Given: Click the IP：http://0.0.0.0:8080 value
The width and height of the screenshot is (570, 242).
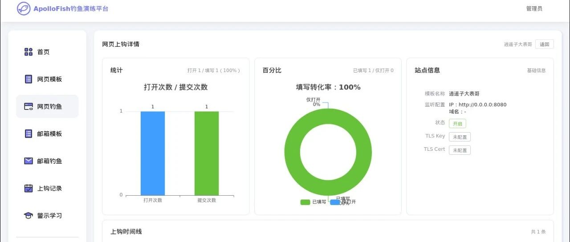Looking at the screenshot, I should click(x=477, y=105).
